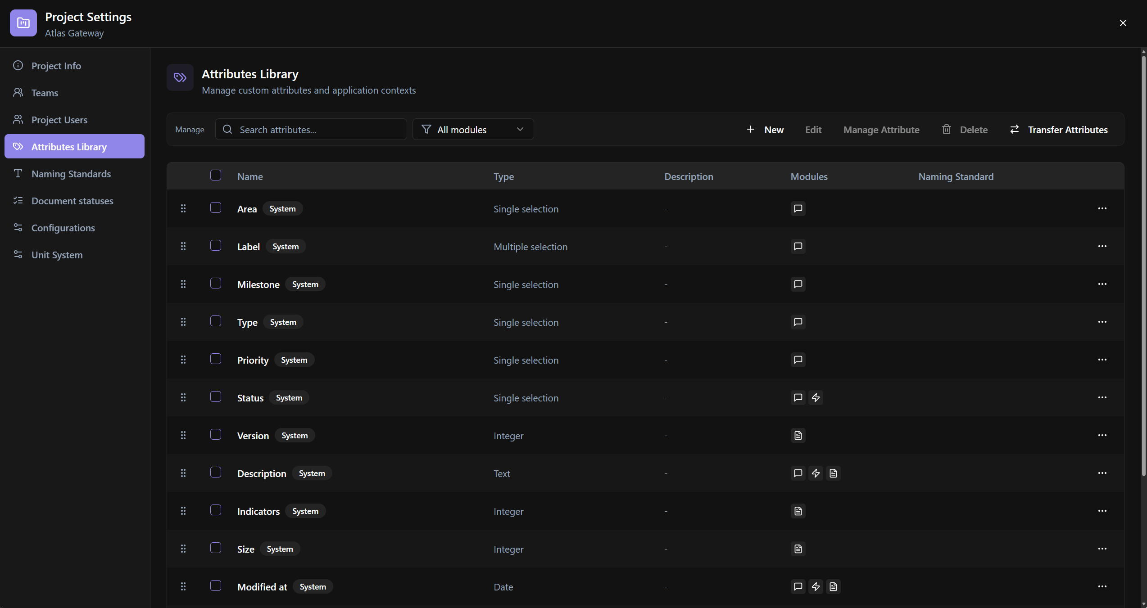
Task: Click the comment icon in Modified at row
Action: tap(798, 586)
